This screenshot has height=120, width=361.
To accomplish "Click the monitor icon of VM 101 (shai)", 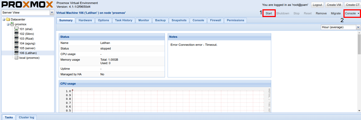I will click(16, 29).
